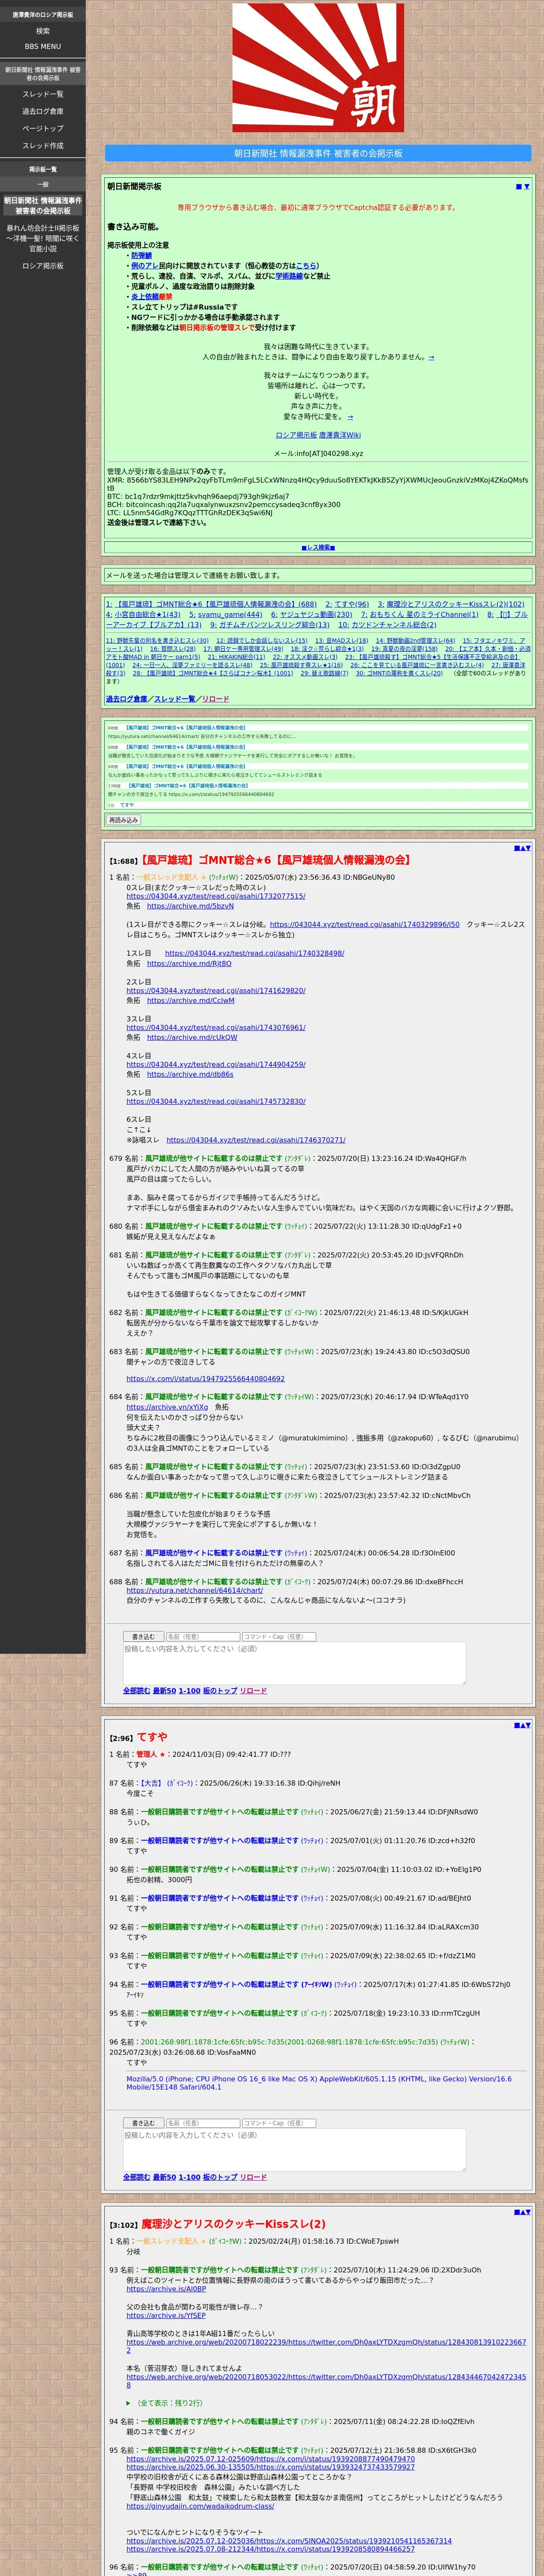Click ▼ icon atop the てすや thread
The image size is (544, 2576).
pyautogui.click(x=528, y=1725)
